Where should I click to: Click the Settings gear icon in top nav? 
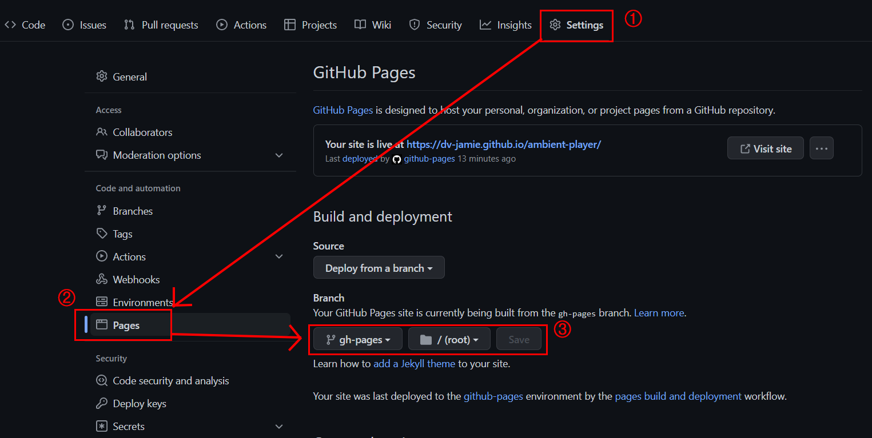555,25
